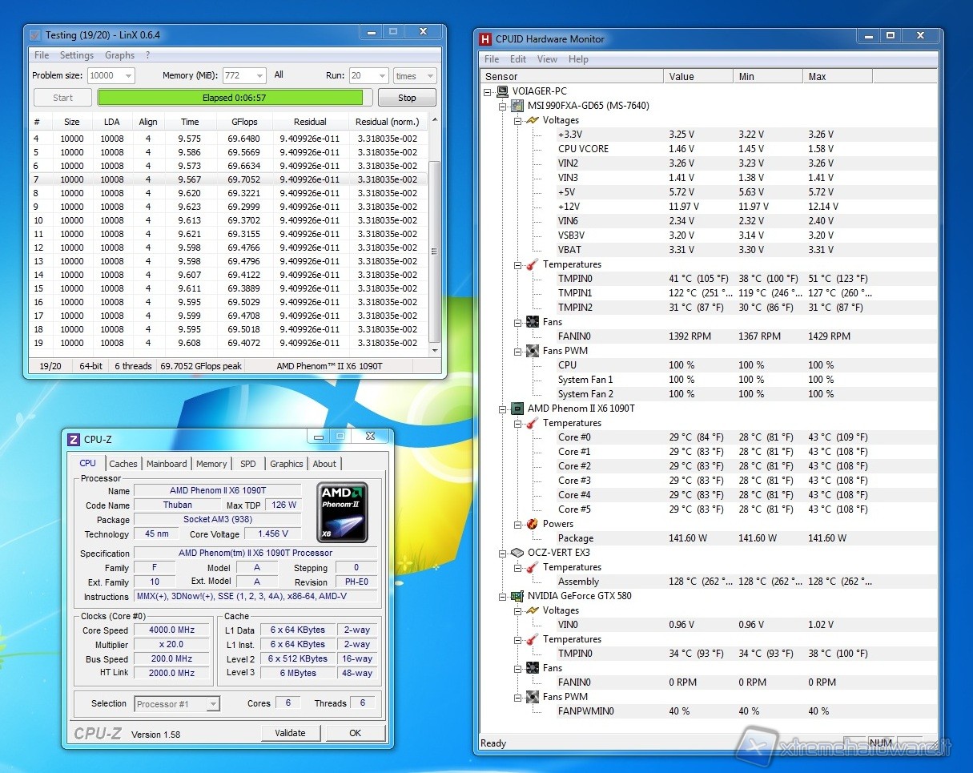Collapse the Fans PWM section under motherboard

pyautogui.click(x=517, y=351)
